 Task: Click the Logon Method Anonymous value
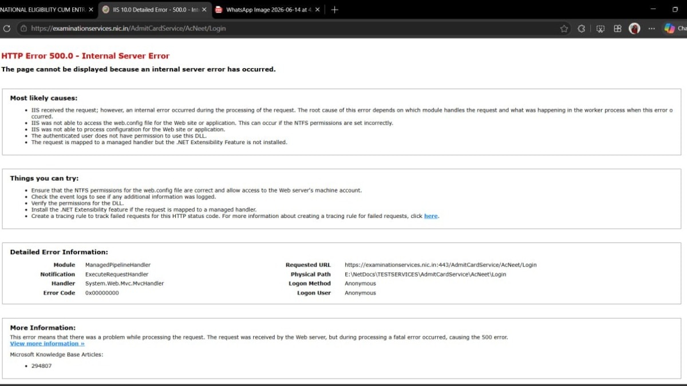[360, 284]
